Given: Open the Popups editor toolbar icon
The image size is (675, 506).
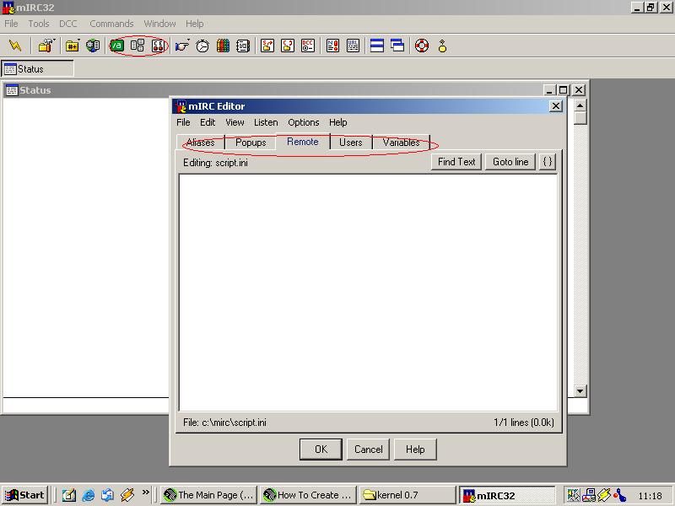Looking at the screenshot, I should (138, 46).
